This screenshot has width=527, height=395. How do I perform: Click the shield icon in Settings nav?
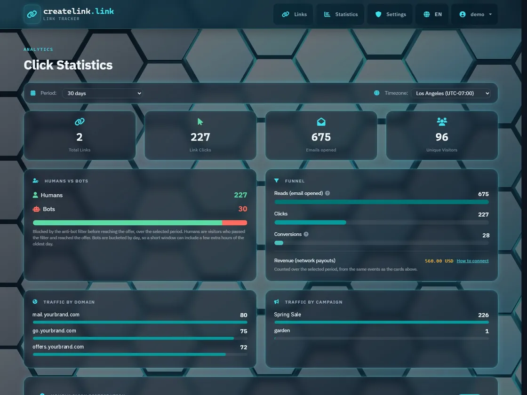[x=378, y=14]
